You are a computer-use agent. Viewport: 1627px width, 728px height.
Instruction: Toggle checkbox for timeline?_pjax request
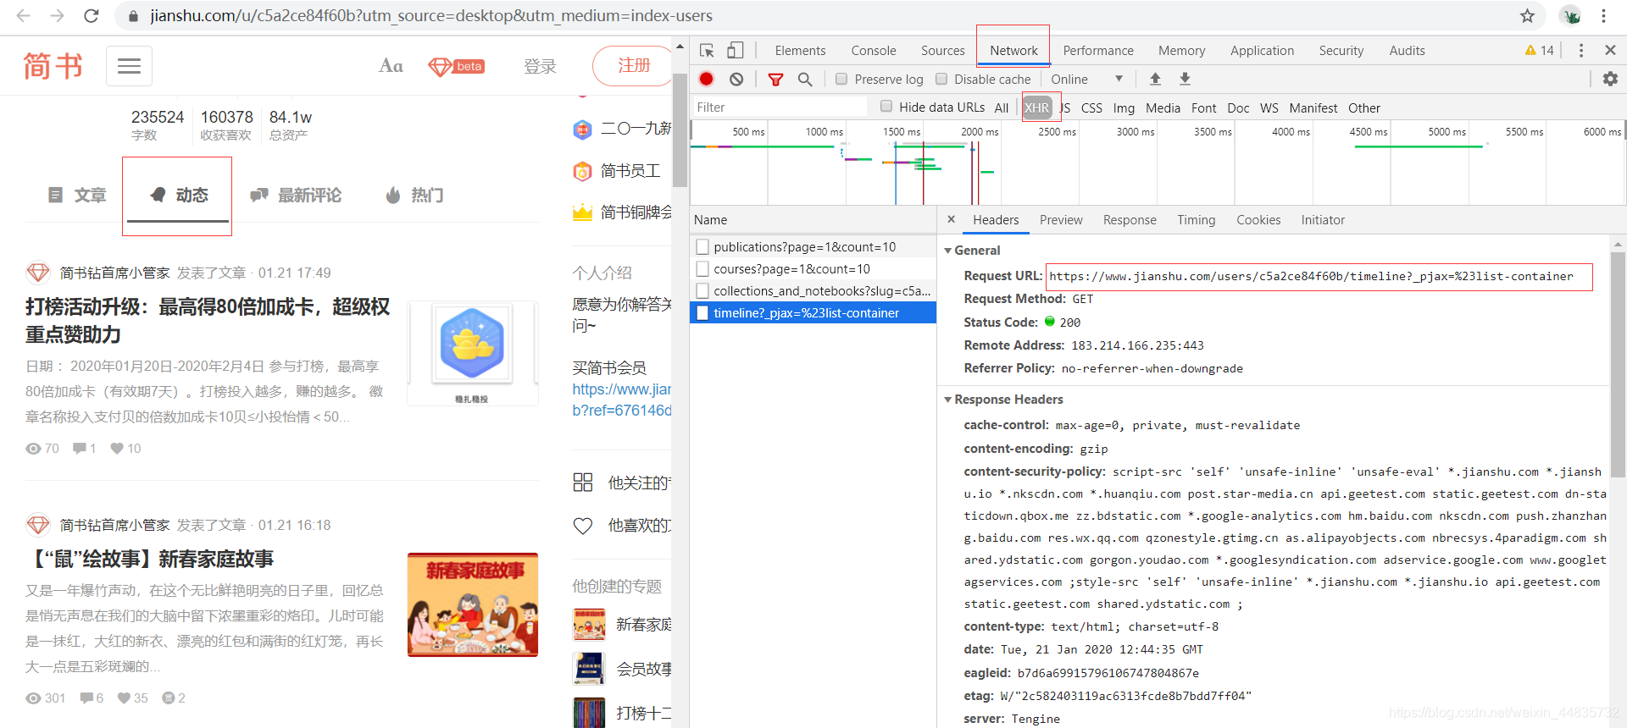tap(702, 313)
